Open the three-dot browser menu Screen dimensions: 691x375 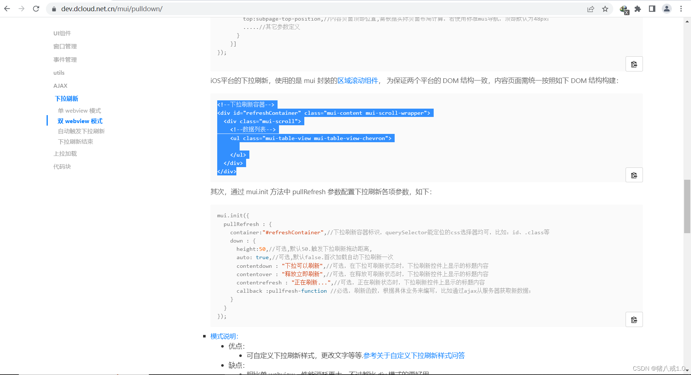click(x=681, y=9)
